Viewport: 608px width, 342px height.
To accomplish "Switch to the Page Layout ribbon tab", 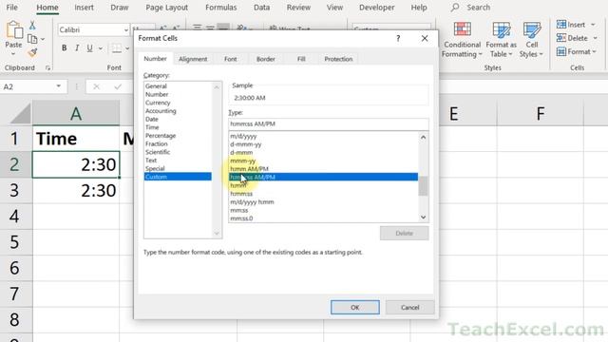I will tap(167, 8).
